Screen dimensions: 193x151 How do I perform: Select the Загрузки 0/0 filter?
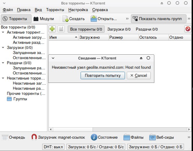119,29
